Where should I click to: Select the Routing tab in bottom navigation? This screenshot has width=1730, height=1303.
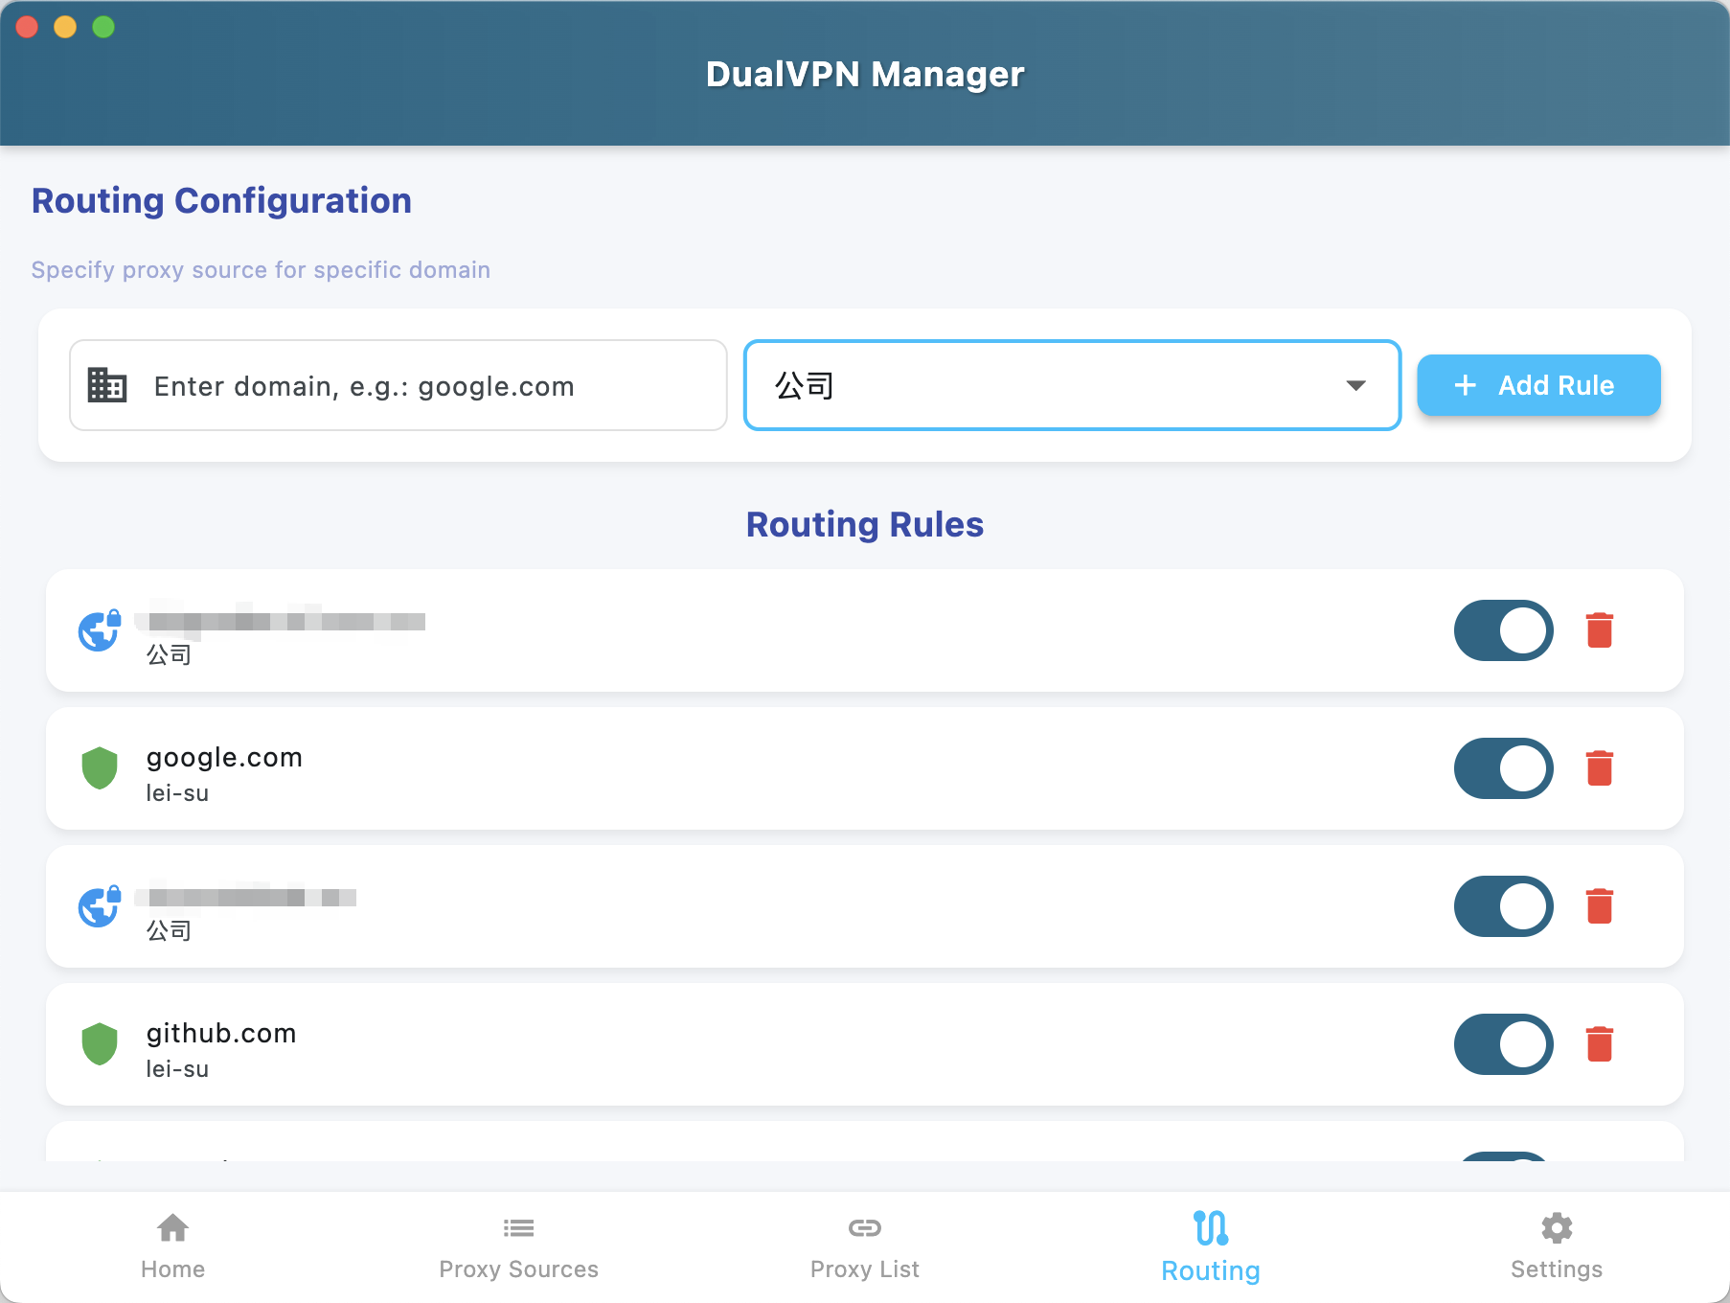(x=1210, y=1246)
